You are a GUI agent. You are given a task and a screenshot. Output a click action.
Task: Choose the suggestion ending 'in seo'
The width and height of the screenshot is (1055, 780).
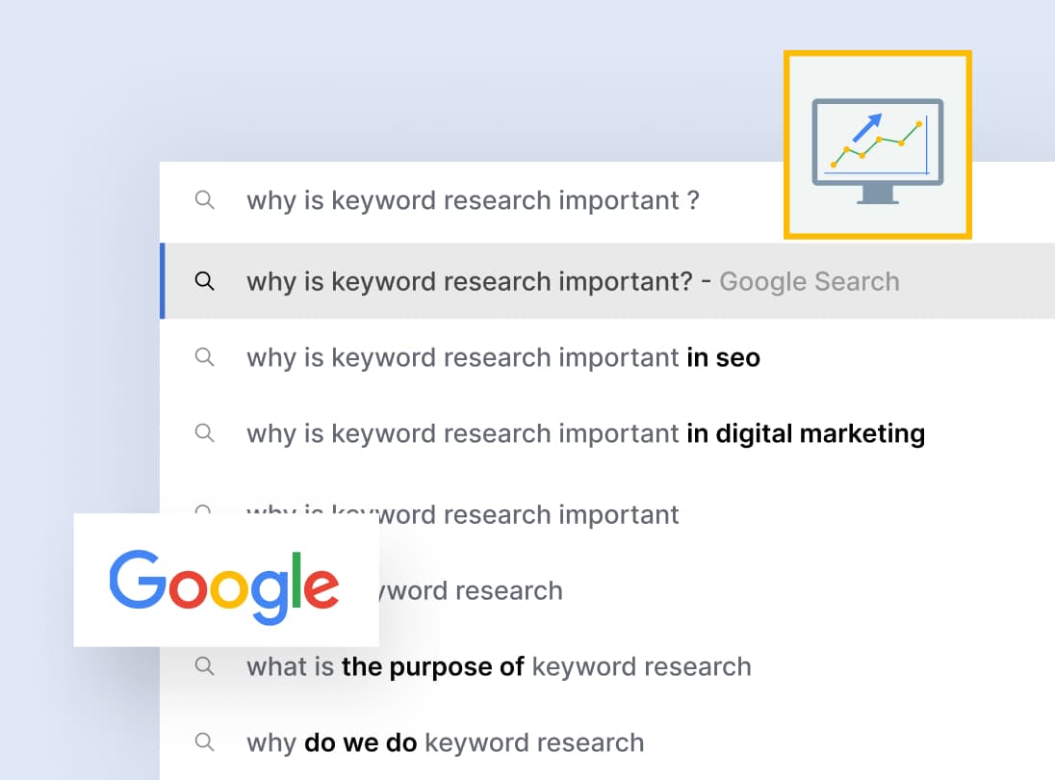[502, 358]
